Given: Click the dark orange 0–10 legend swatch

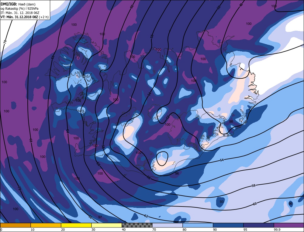Looking at the screenshot, I should pos(15,225).
